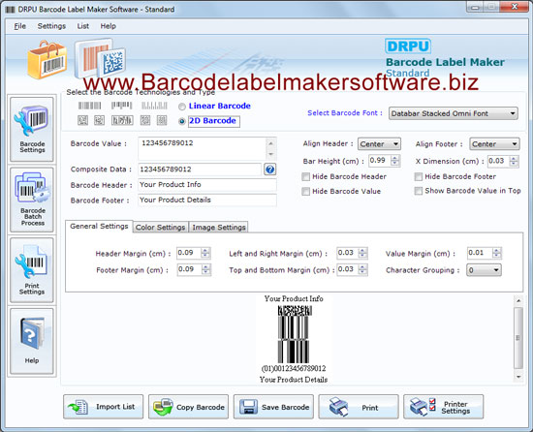Open the Settings menu
This screenshot has height=432, width=533.
[51, 26]
